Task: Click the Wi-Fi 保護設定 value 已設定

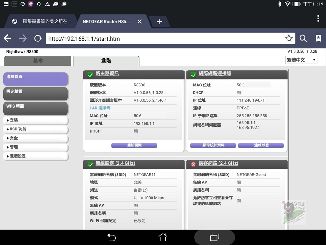Action: 140,221
